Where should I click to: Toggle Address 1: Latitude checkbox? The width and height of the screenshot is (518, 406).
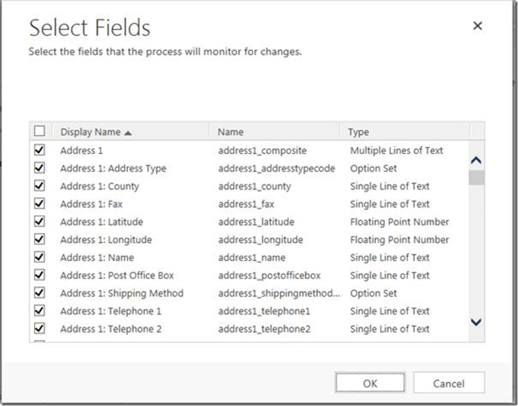40,222
